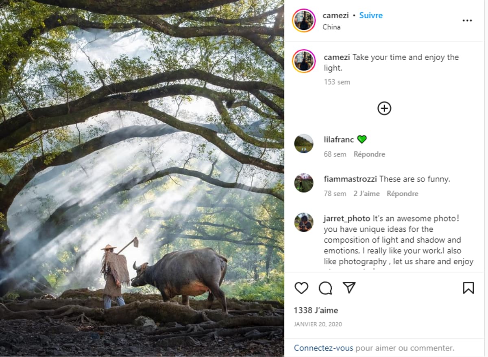
Task: Share the post via paper plane icon
Action: tap(349, 287)
